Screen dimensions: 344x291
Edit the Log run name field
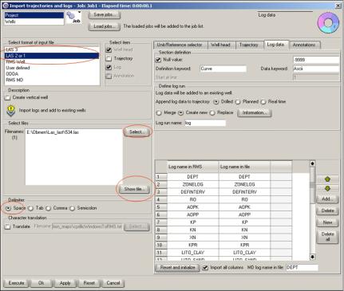205,123
